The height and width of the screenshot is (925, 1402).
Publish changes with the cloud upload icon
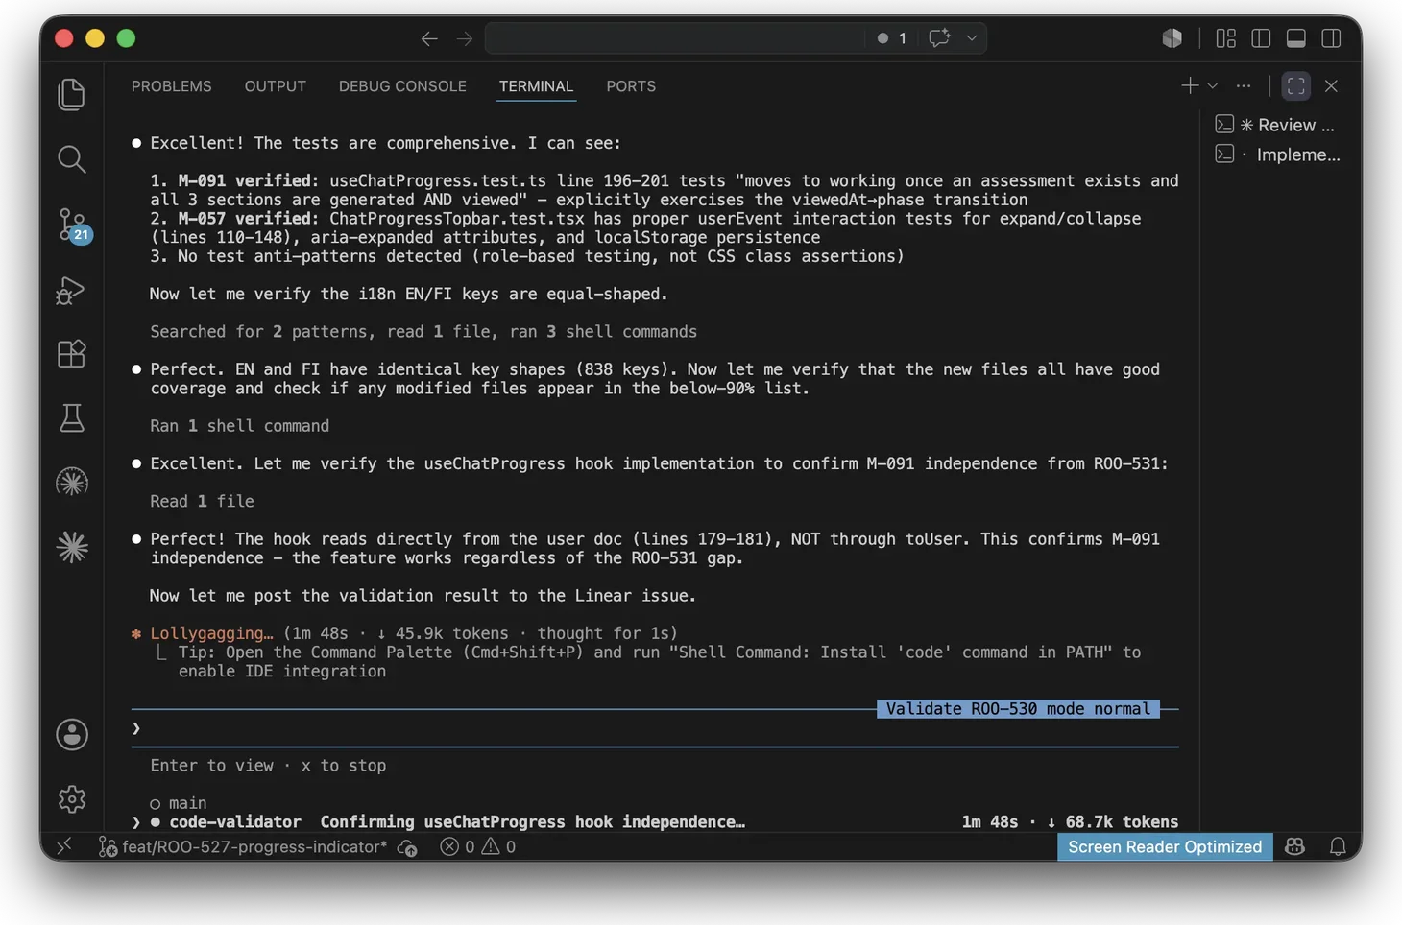(x=408, y=846)
